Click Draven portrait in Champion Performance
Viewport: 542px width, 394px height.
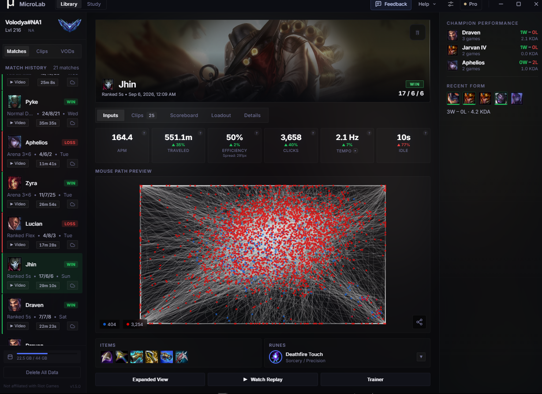(x=452, y=35)
